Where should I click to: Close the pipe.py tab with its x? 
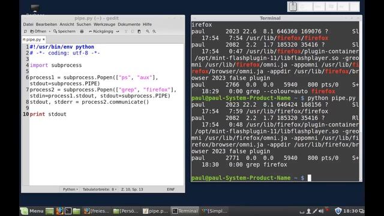coord(44,39)
